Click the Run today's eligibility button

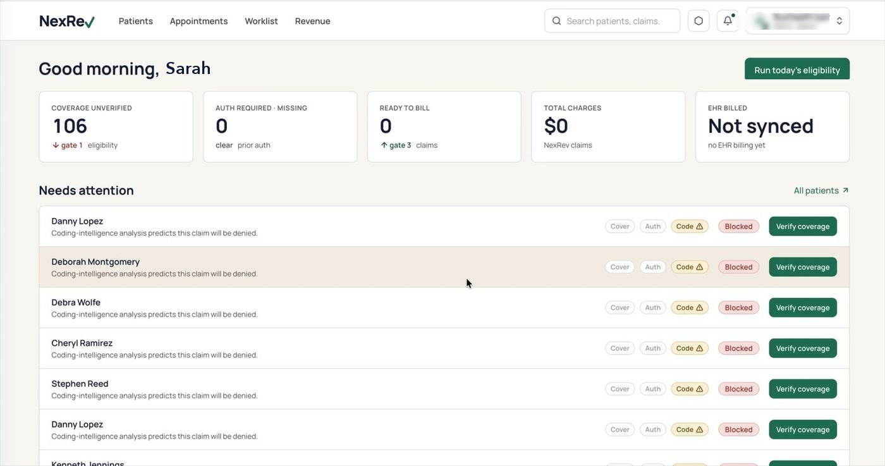(x=797, y=70)
